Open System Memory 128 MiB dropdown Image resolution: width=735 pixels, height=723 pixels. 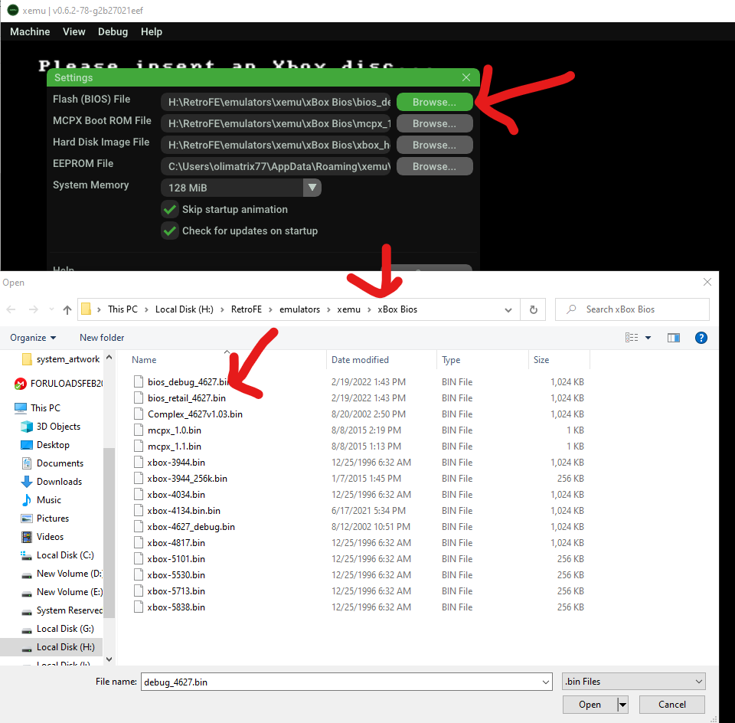click(241, 188)
